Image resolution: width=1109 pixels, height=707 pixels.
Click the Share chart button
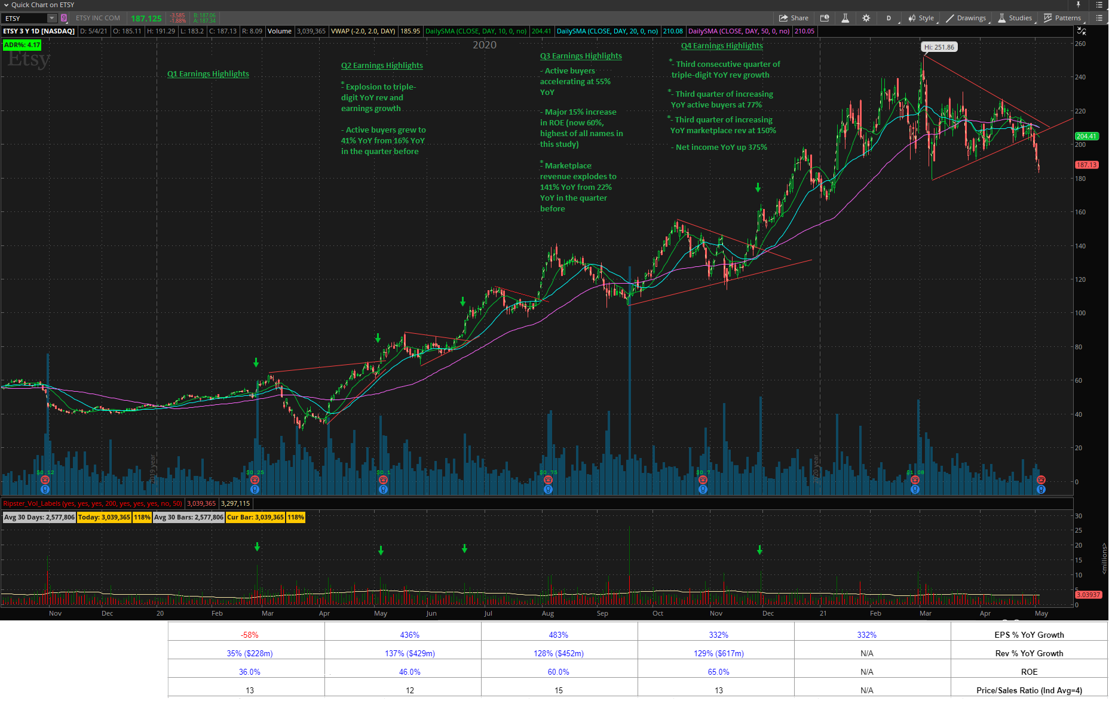[x=793, y=18]
